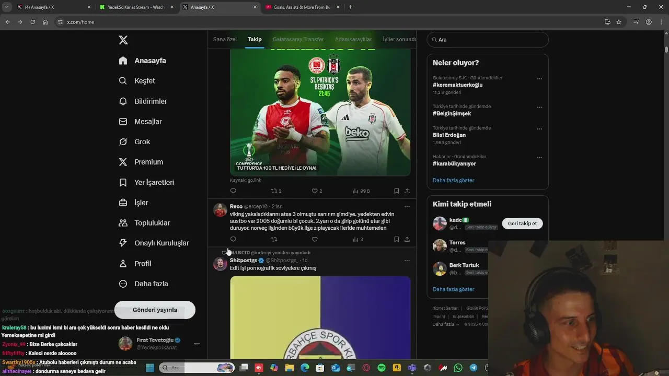Go to browser home page

(x=45, y=22)
